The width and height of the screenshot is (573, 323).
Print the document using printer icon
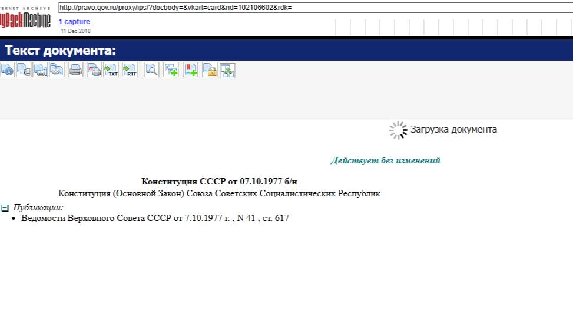click(76, 70)
